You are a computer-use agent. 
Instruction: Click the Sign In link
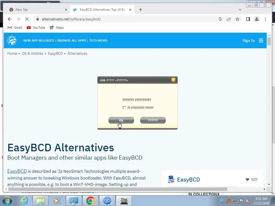pos(248,41)
